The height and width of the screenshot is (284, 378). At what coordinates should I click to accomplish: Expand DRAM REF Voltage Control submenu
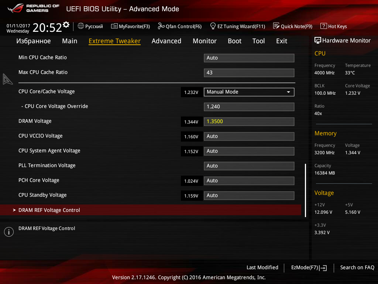point(151,210)
